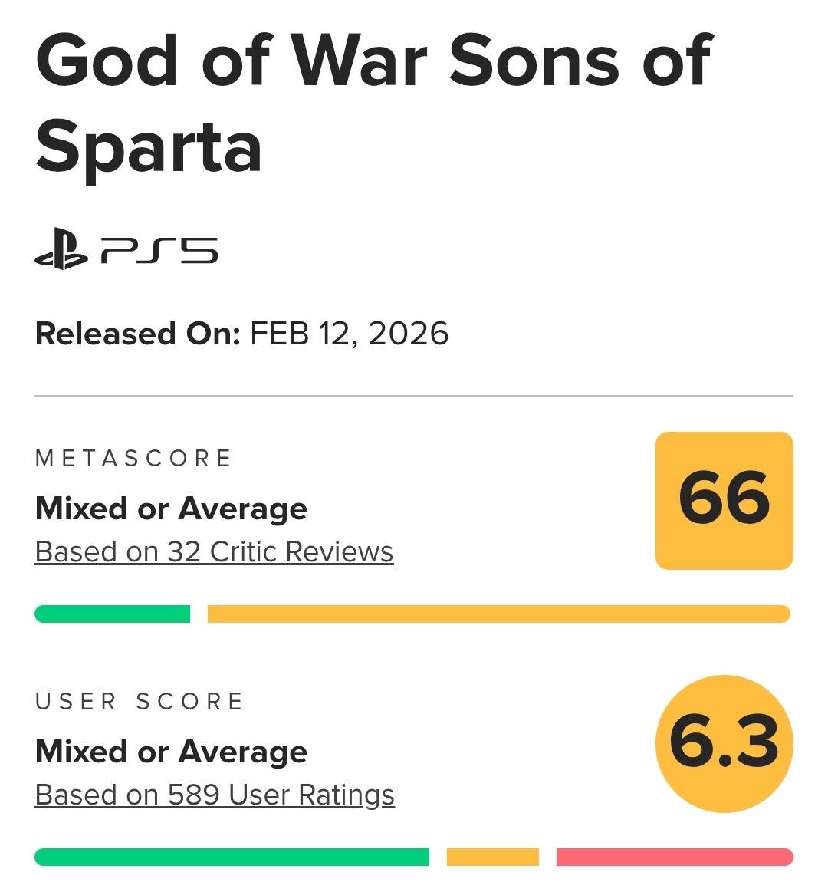Select green positive user ratings bar segment
This screenshot has height=892, width=828.
(x=232, y=857)
